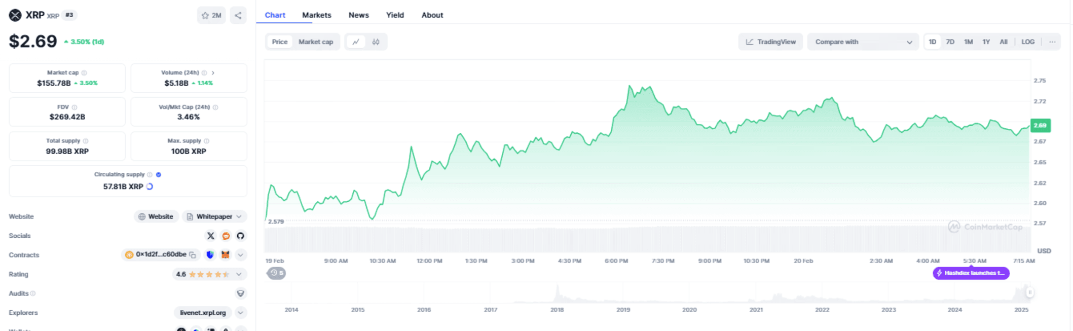Copy the contract address 0x1d2f...c60dbe

click(x=193, y=255)
